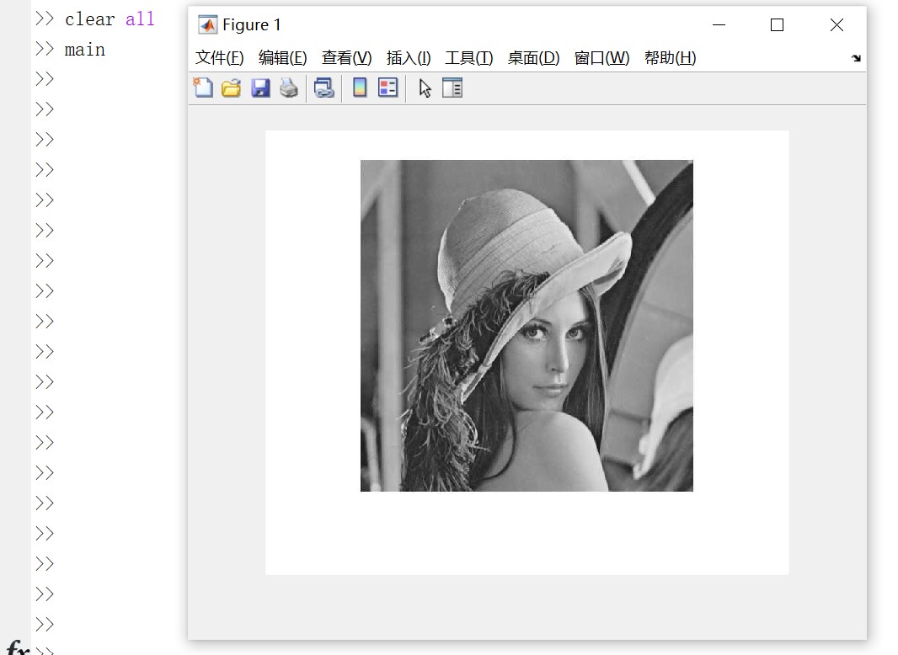
Task: Open the Property Inspector panel icon
Action: 452,88
